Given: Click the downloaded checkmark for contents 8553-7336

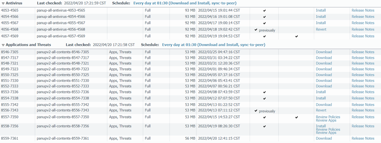Looking at the screenshot, I should tap(264, 92).
